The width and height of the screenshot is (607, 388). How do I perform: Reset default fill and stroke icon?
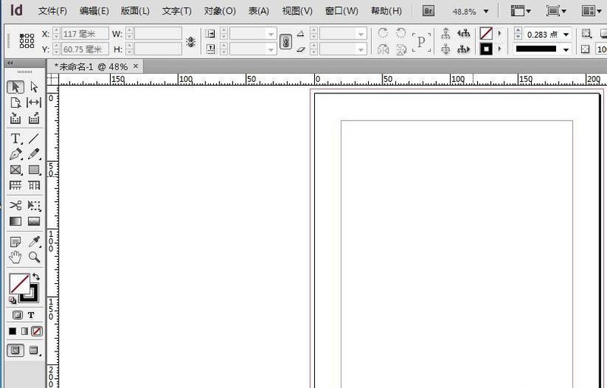click(x=12, y=300)
